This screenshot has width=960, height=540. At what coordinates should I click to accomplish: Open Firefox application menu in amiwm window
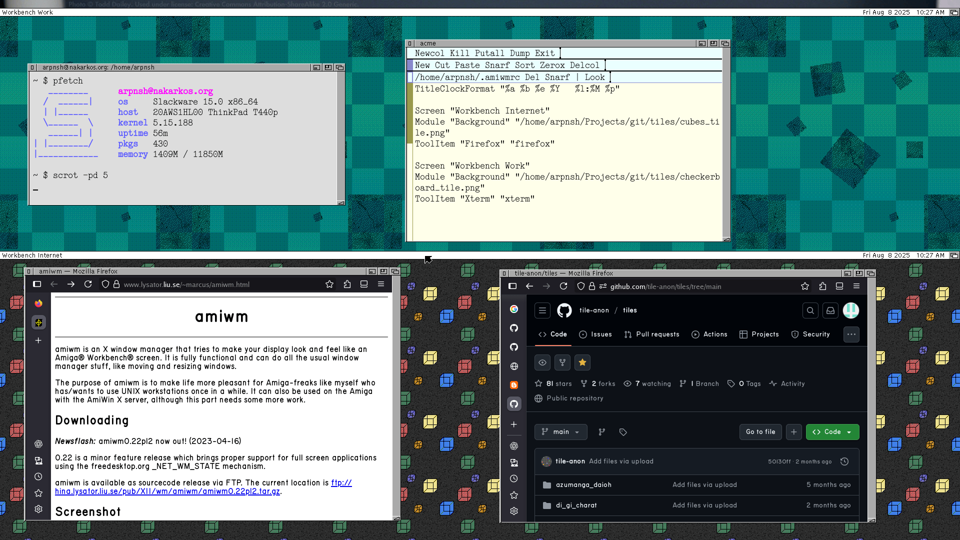tap(381, 284)
